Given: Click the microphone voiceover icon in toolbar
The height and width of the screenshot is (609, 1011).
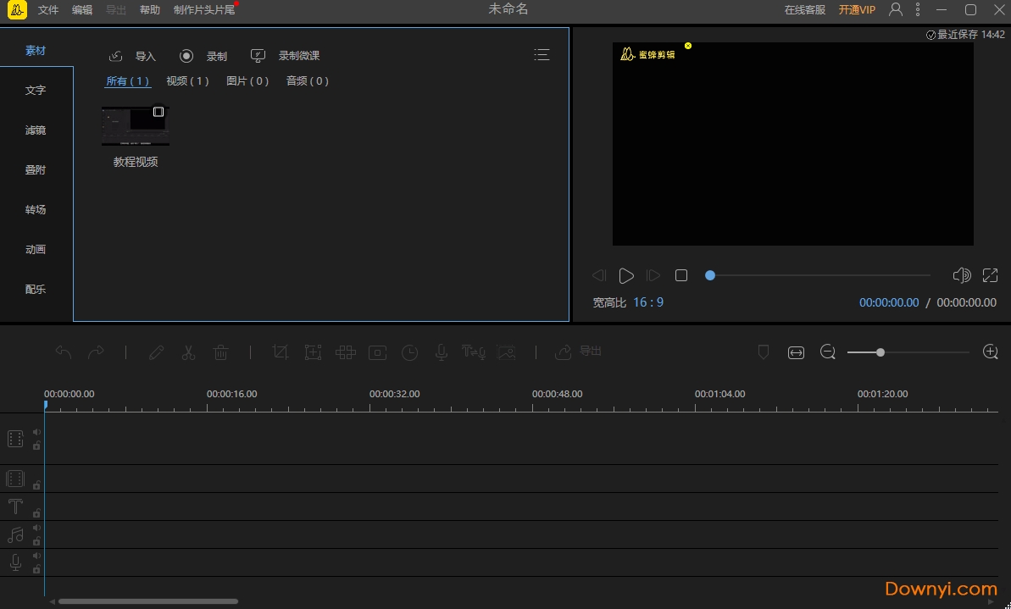Looking at the screenshot, I should pyautogui.click(x=442, y=352).
